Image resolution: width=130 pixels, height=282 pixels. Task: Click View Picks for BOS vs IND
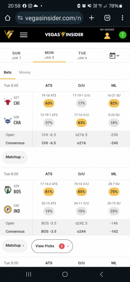click(x=52, y=246)
